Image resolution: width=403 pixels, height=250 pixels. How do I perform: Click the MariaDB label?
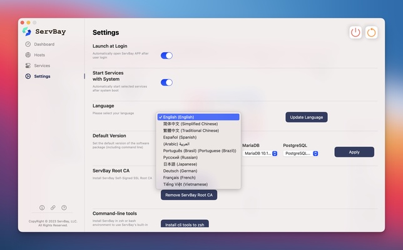pos(251,145)
